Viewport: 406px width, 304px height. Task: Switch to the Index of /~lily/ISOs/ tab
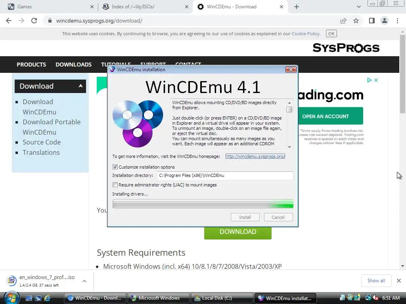pos(145,7)
